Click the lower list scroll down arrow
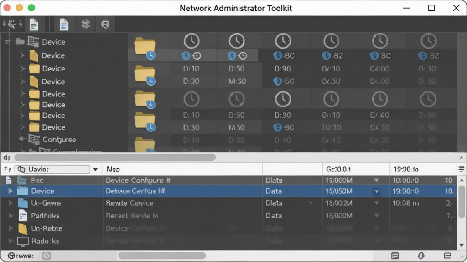 (462, 245)
